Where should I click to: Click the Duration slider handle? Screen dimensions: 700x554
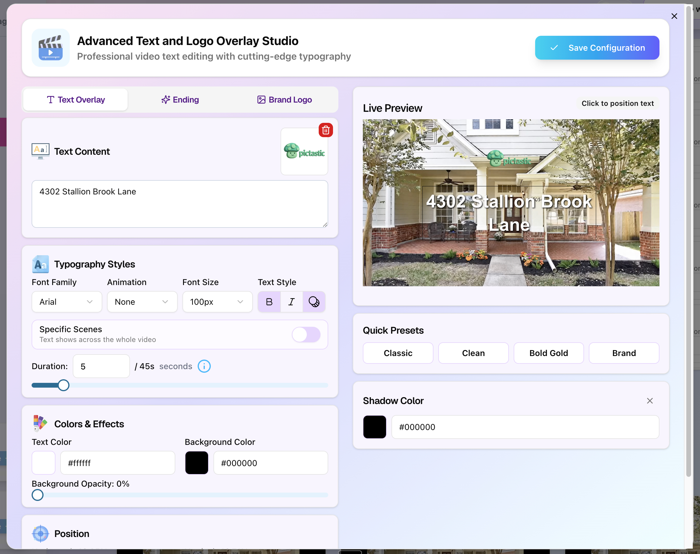coord(64,385)
